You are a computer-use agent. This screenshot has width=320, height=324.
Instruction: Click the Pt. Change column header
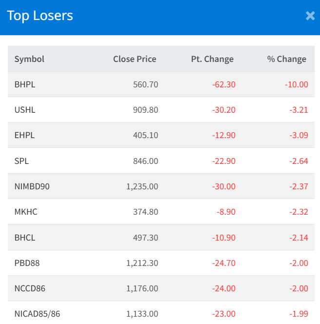tap(212, 59)
